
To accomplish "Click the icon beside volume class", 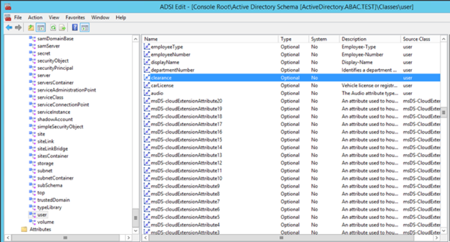I will click(x=32, y=222).
